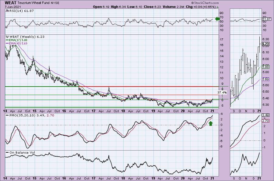Click the 3.49 PMO value tag
The image size is (274, 181).
tap(265, 115)
